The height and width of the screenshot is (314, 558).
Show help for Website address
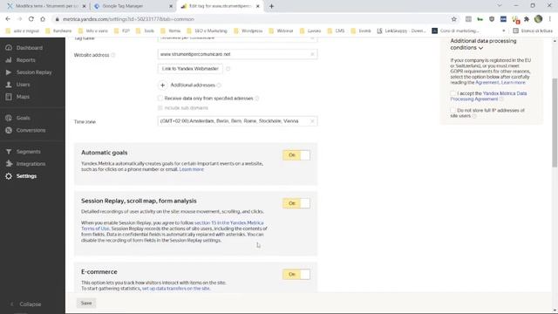point(112,55)
